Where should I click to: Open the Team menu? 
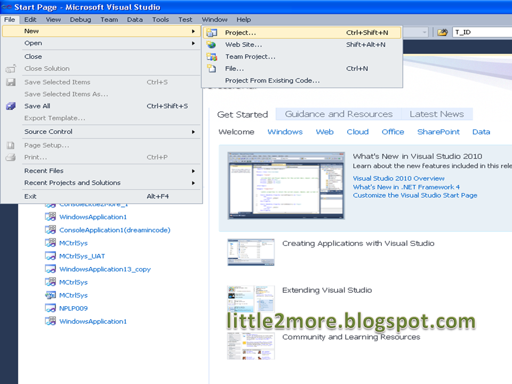coord(109,20)
